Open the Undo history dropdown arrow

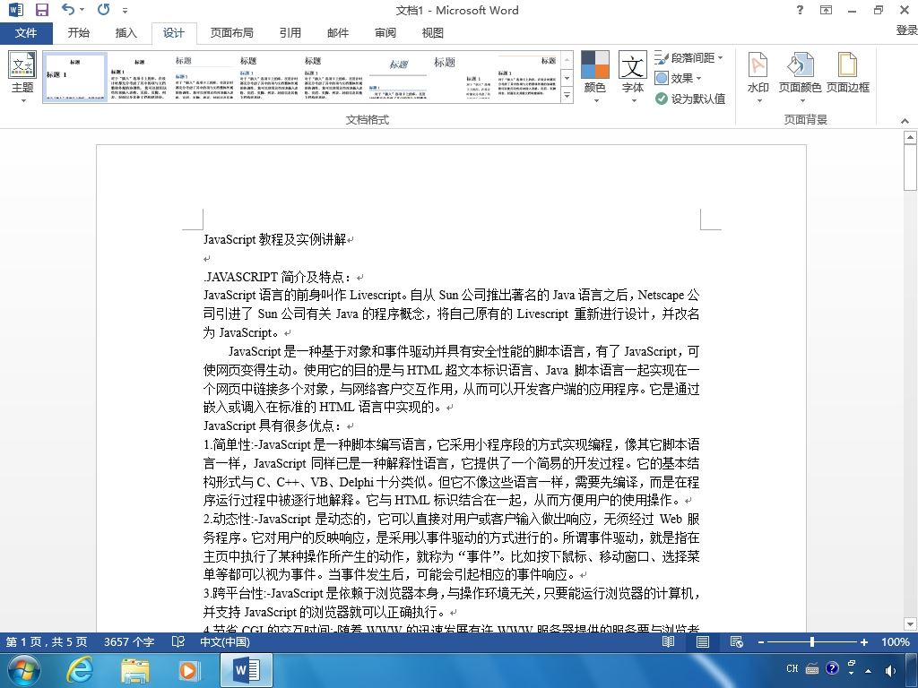coord(82,9)
